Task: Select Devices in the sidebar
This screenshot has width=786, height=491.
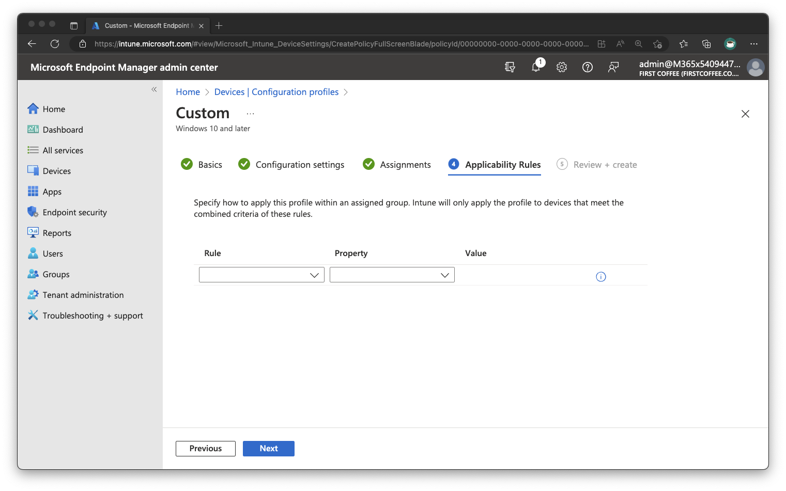Action: pyautogui.click(x=57, y=170)
